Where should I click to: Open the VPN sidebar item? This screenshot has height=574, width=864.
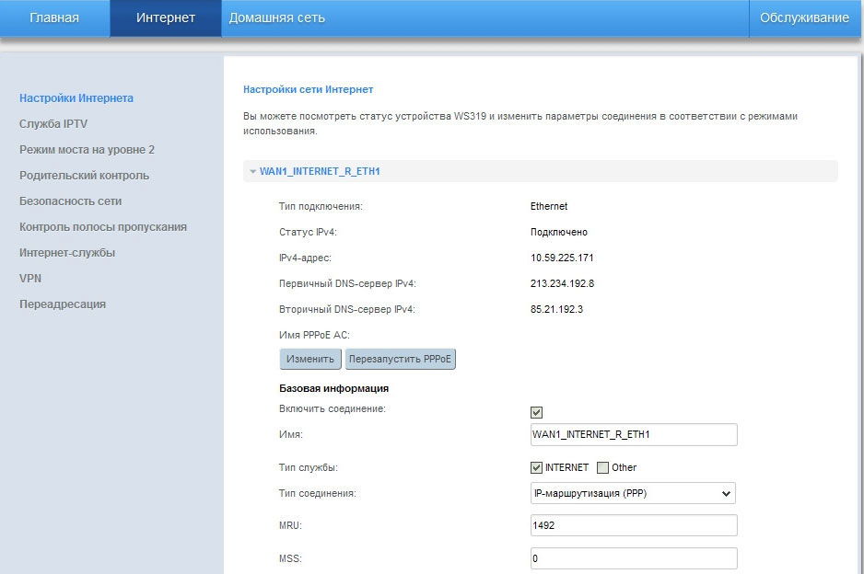[x=30, y=279]
